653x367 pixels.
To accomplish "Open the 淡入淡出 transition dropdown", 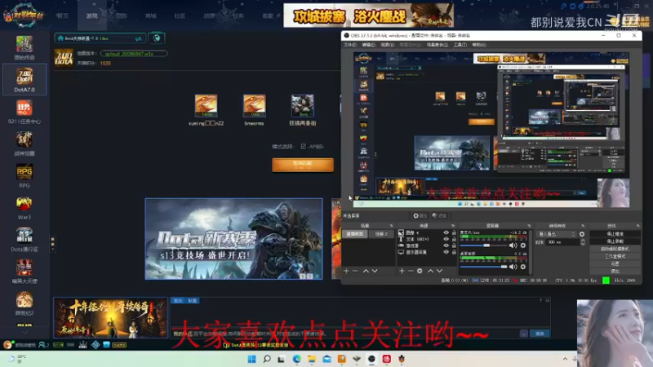I will pyautogui.click(x=556, y=234).
